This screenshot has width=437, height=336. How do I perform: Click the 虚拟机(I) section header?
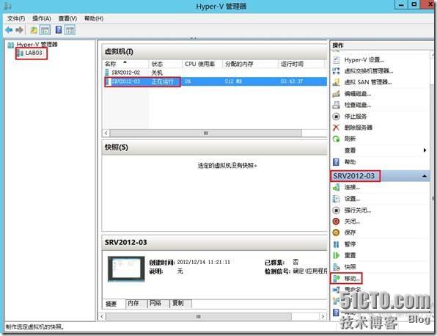215,51
